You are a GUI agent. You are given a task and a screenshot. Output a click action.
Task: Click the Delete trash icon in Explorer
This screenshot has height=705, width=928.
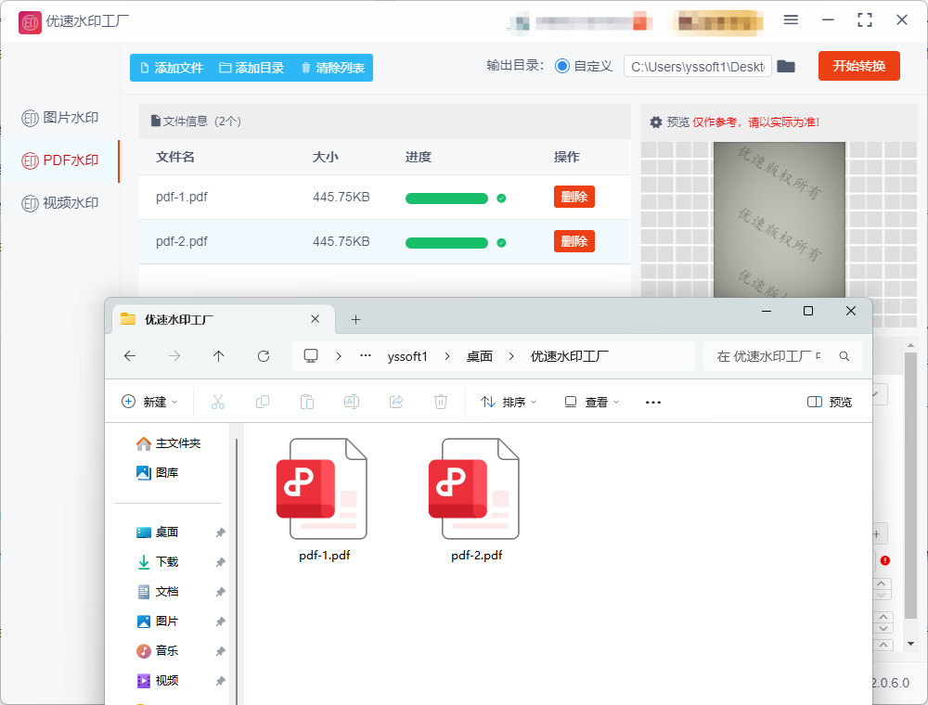(440, 403)
